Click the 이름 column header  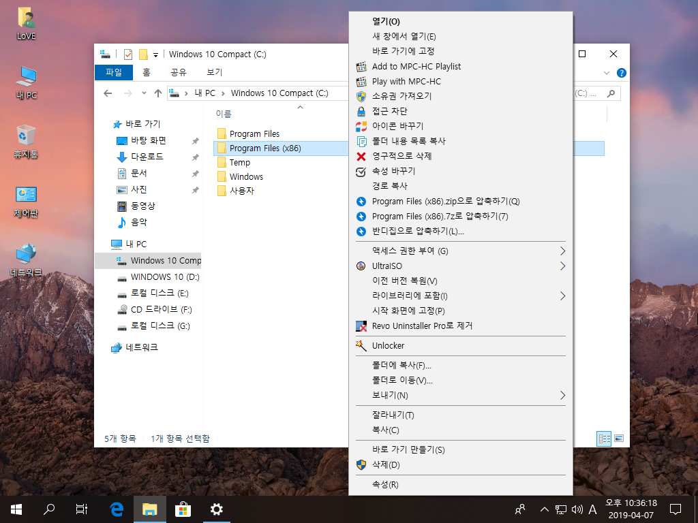click(x=224, y=114)
